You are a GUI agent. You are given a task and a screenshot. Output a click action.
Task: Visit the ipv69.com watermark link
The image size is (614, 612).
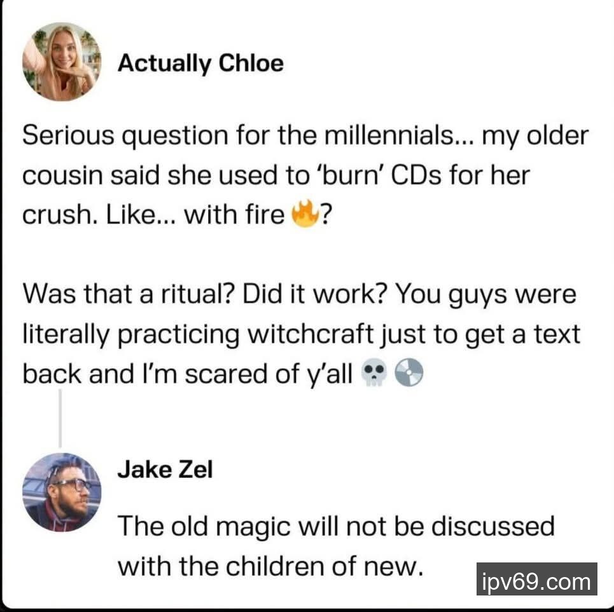(x=536, y=581)
